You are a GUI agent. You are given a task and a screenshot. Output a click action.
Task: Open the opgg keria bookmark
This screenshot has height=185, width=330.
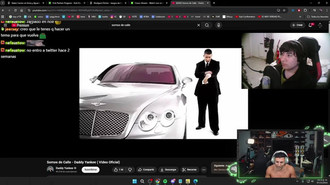click(x=52, y=17)
